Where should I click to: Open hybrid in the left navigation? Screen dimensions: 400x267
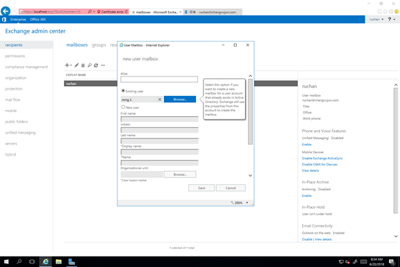10,154
